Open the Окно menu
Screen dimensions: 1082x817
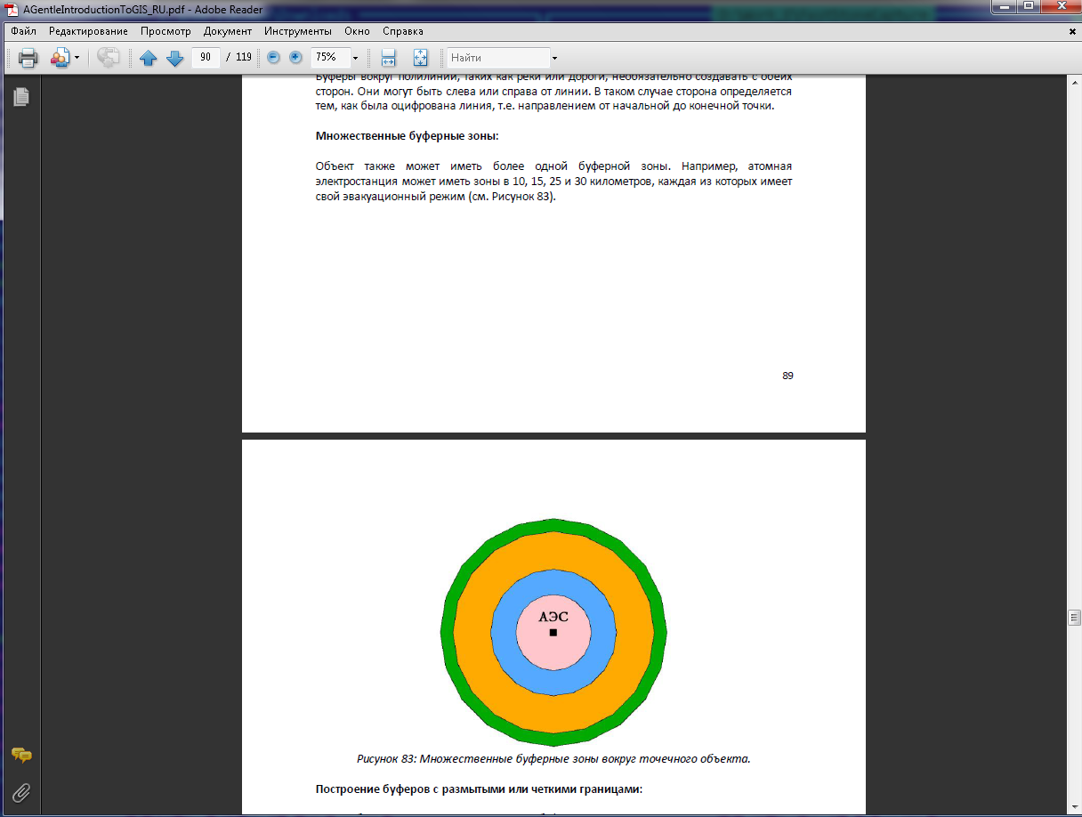[357, 31]
